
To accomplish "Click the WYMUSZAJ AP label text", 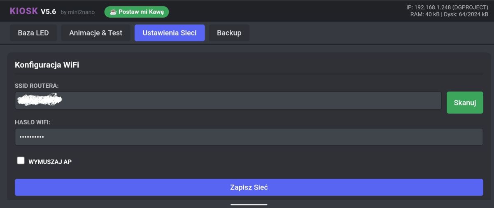I will click(x=50, y=162).
